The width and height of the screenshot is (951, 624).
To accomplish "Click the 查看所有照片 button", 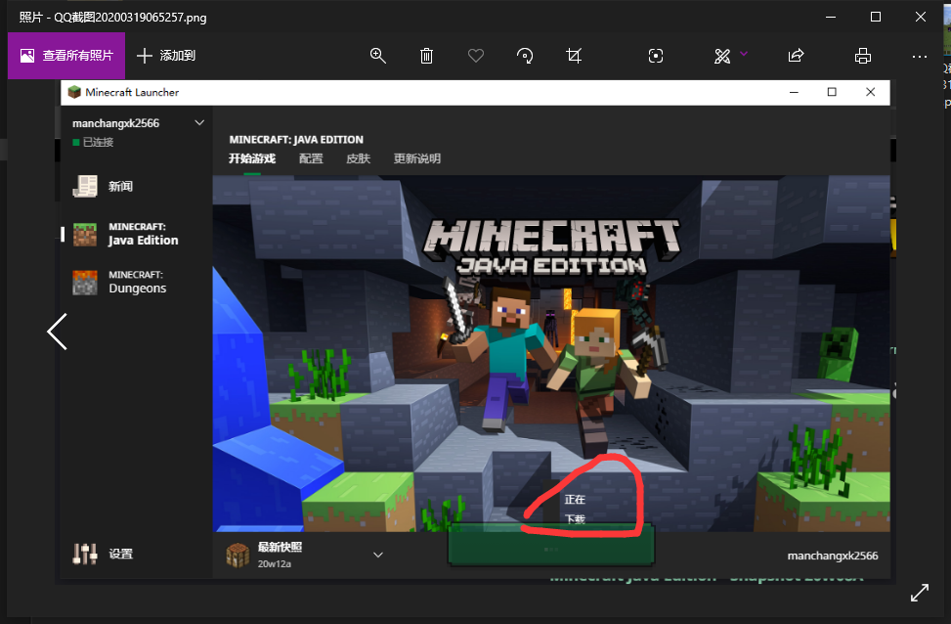I will pos(66,56).
